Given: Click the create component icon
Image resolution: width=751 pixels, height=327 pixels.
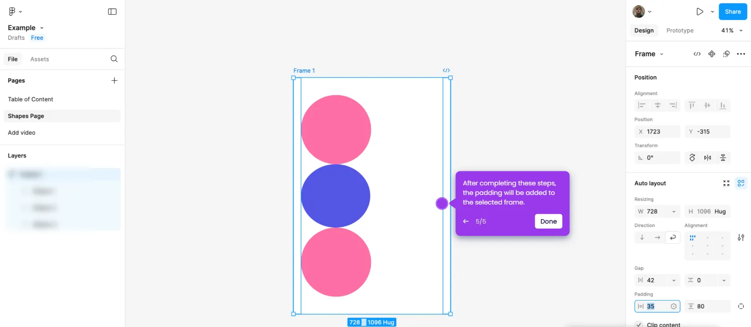Looking at the screenshot, I should [x=712, y=54].
